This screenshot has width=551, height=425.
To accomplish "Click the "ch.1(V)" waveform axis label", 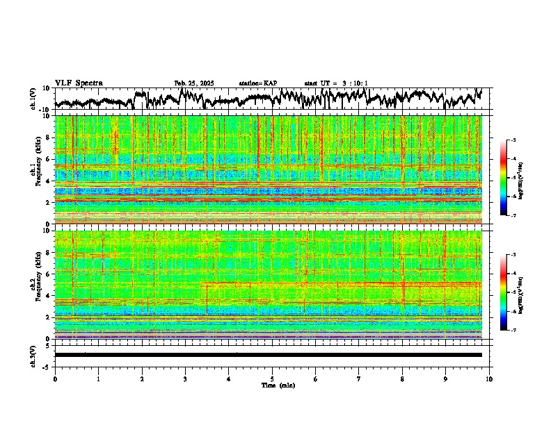I will click(x=33, y=99).
